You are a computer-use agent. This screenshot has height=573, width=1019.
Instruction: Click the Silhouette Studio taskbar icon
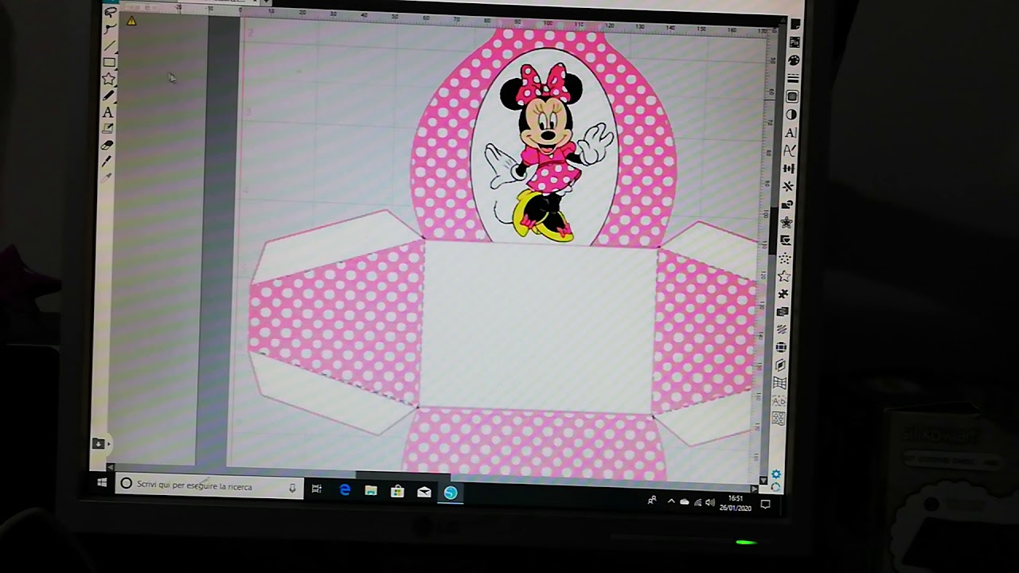point(451,493)
